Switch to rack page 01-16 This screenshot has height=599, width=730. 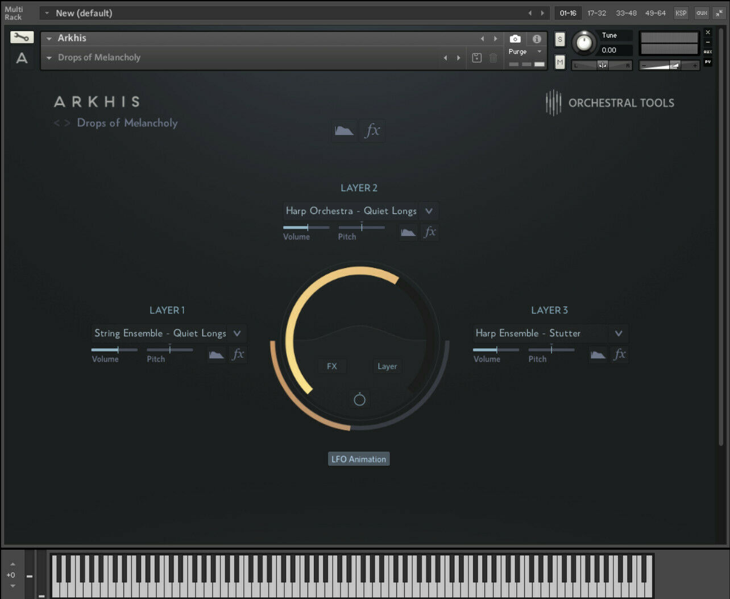(568, 13)
